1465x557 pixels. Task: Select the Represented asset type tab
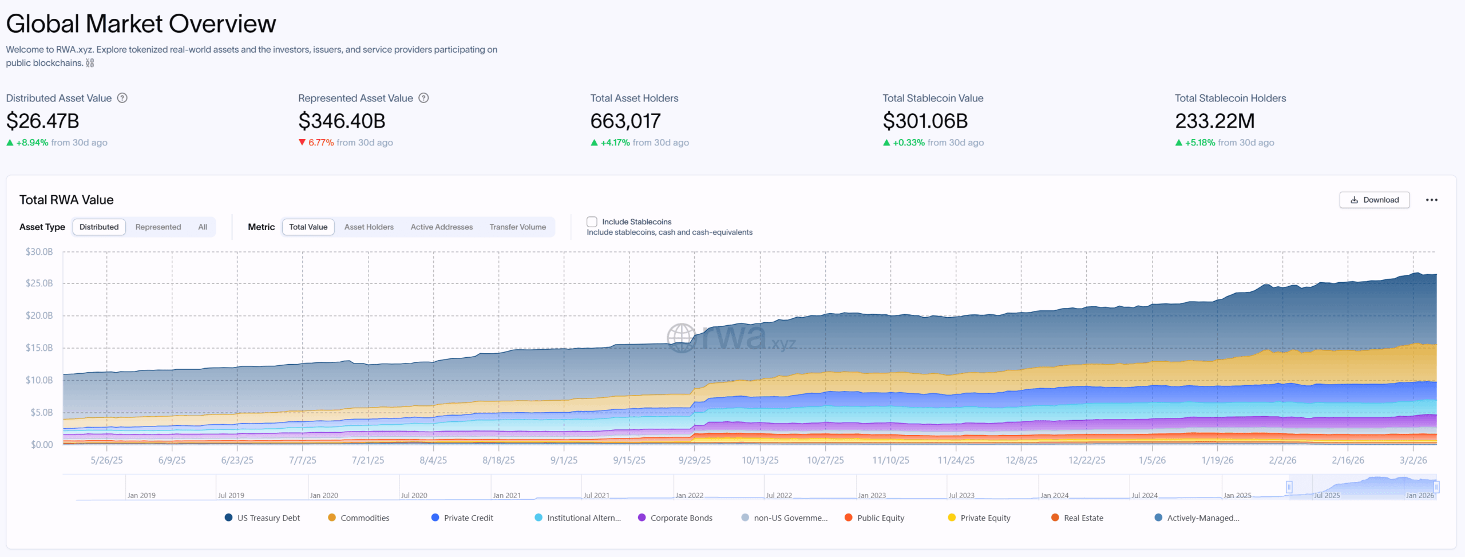(x=158, y=227)
